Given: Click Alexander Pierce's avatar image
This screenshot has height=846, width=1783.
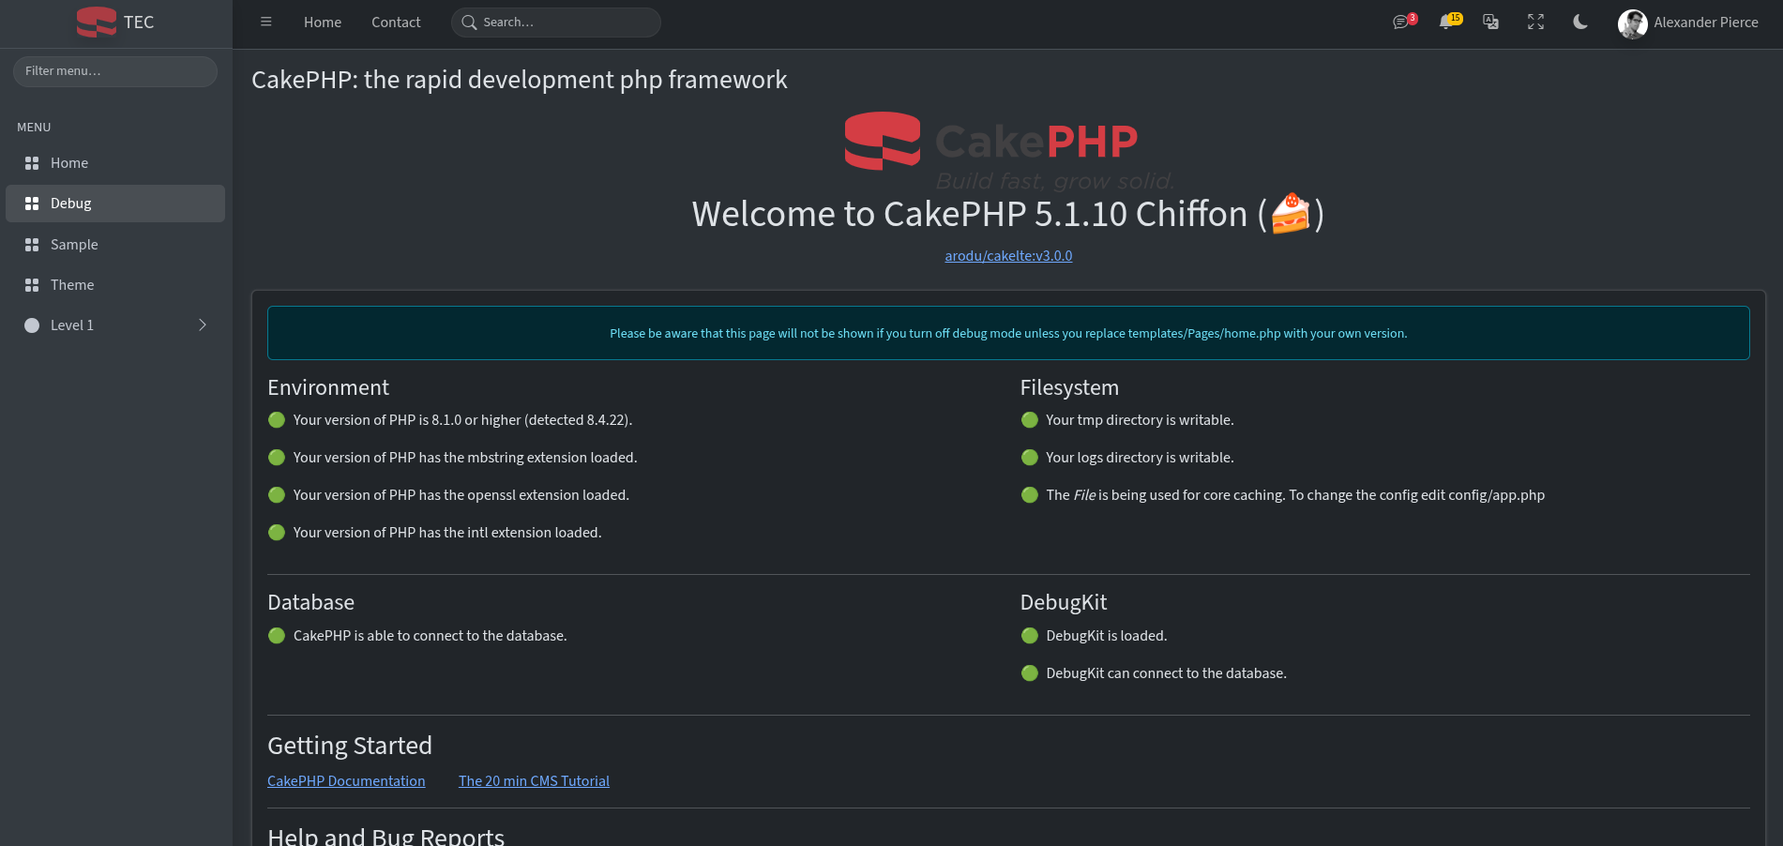Looking at the screenshot, I should (x=1633, y=23).
